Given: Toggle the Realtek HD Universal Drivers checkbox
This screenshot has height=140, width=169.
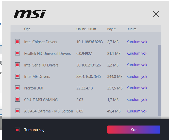Looking at the screenshot, I should tap(18, 53).
